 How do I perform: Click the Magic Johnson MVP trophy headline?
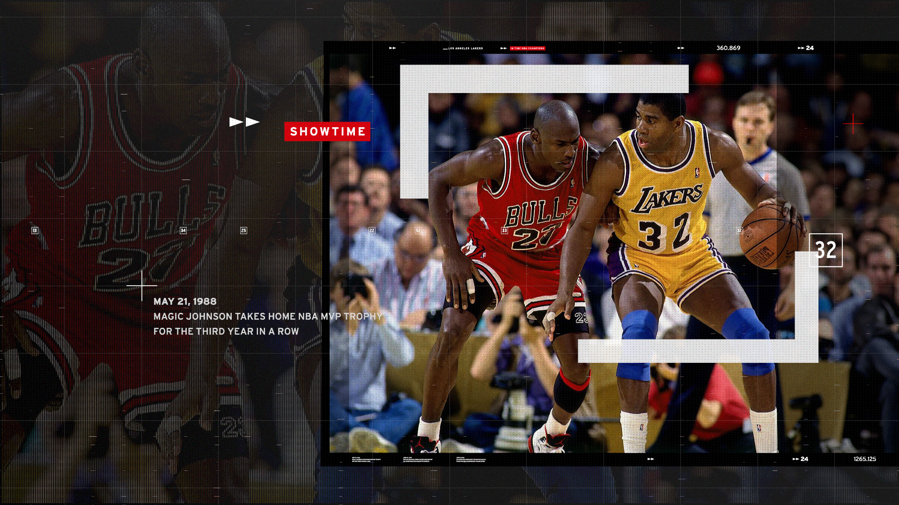[x=268, y=317]
